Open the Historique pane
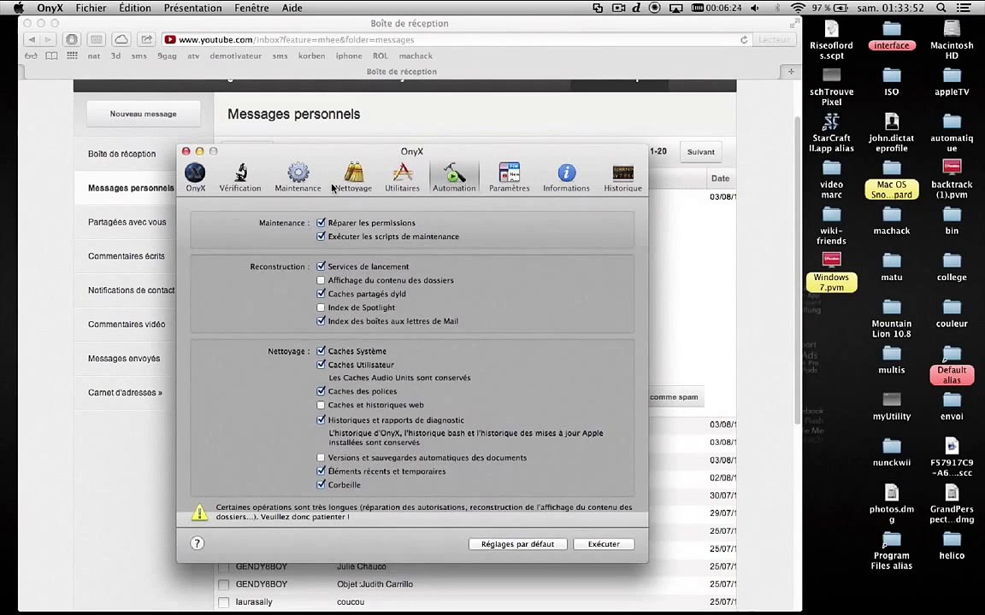The image size is (985, 615). point(622,177)
